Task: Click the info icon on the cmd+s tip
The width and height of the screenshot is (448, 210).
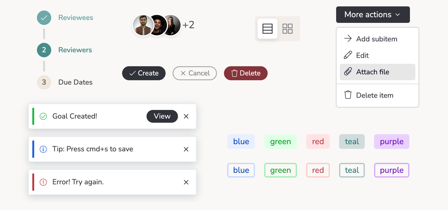Action: point(43,149)
